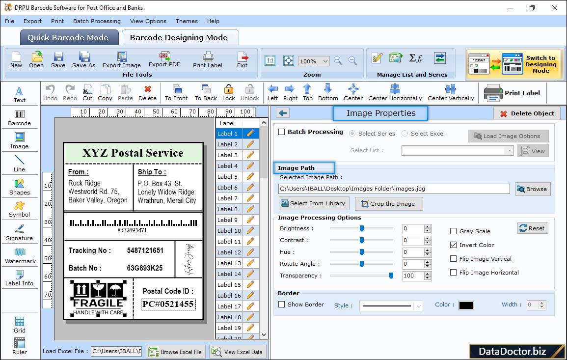The height and width of the screenshot is (360, 567).
Task: Click the Delete Object button
Action: point(527,113)
